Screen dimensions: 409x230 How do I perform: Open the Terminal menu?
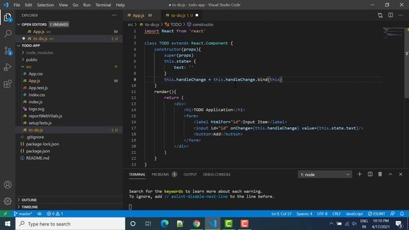point(103,4)
